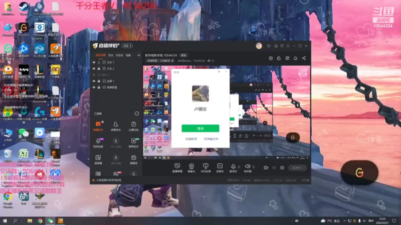
Task: Add a 直播屏幕 screen capture source
Action: (177, 168)
